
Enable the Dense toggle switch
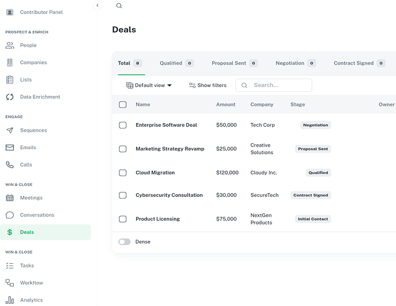tap(125, 242)
